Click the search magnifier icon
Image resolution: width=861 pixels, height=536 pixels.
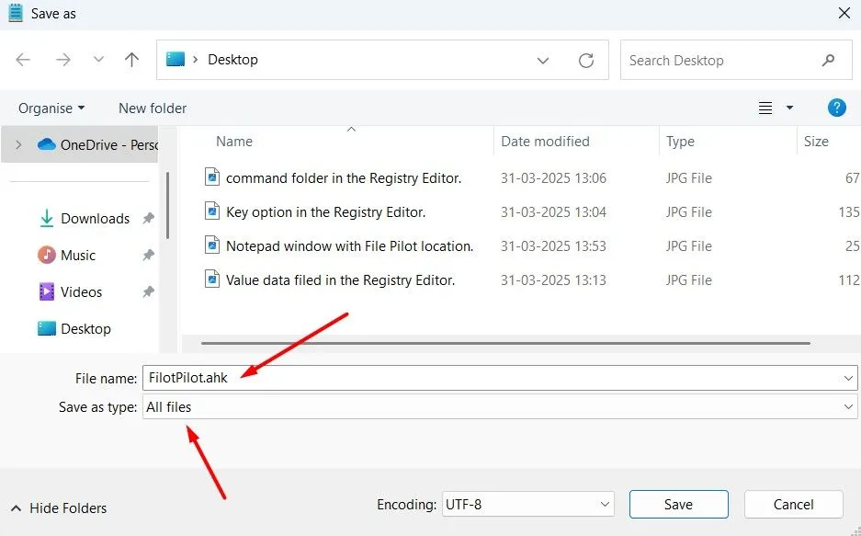(830, 60)
